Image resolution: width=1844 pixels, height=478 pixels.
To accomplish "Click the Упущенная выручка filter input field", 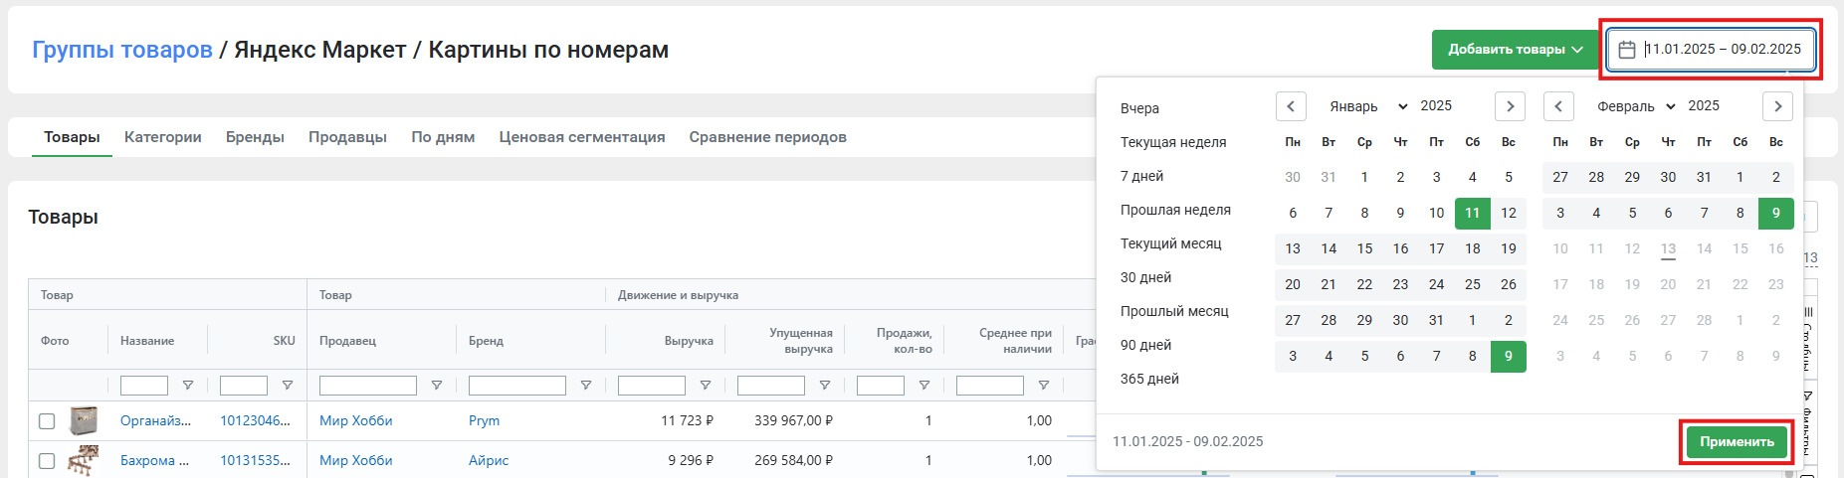I will point(771,386).
